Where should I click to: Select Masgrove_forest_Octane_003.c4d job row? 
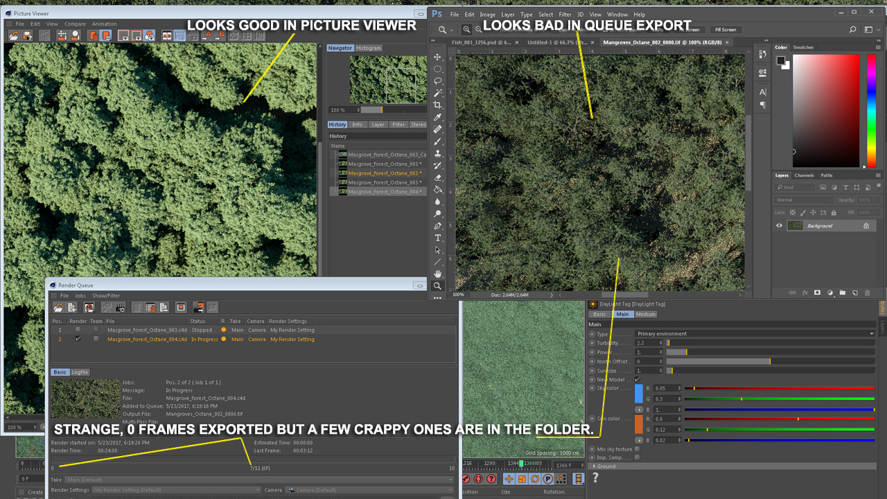point(254,330)
